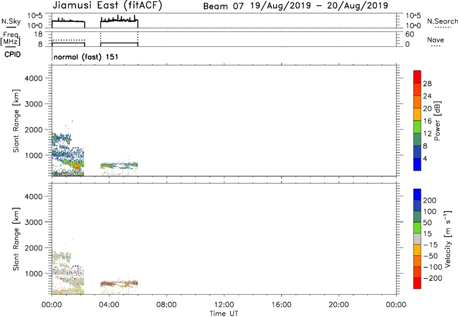This screenshot has width=458, height=317.
Task: Pick the power colorbar segment between 4 and 8
Action: pos(417,152)
